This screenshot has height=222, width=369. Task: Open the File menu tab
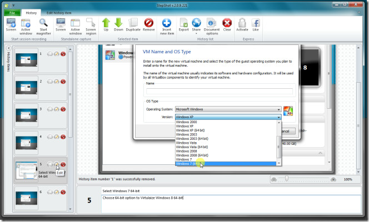pyautogui.click(x=12, y=13)
